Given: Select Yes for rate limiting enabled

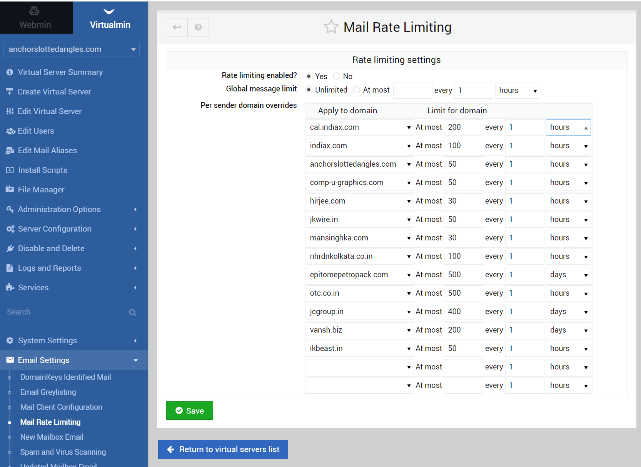Looking at the screenshot, I should (x=309, y=76).
